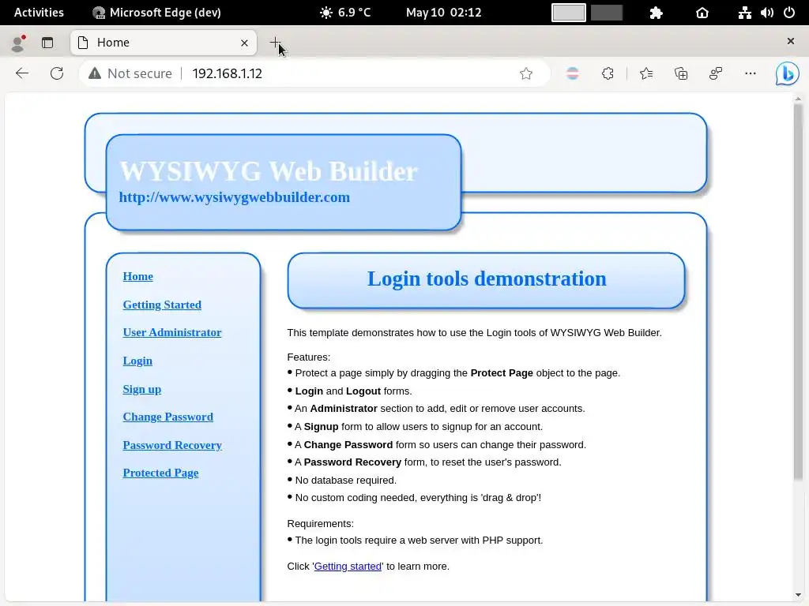Open the Activities overview
Screen dimensions: 809x606
39,13
